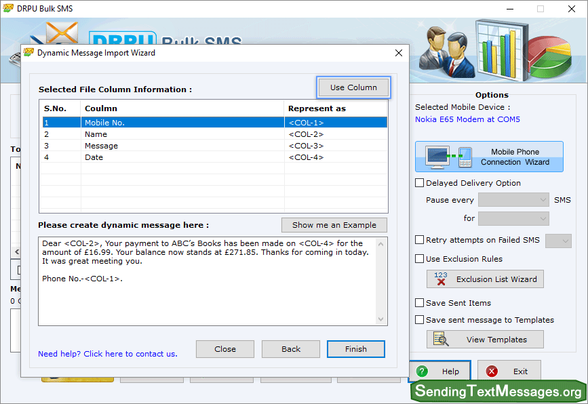The image size is (588, 404).
Task: Select the Name column row
Action: pos(215,134)
